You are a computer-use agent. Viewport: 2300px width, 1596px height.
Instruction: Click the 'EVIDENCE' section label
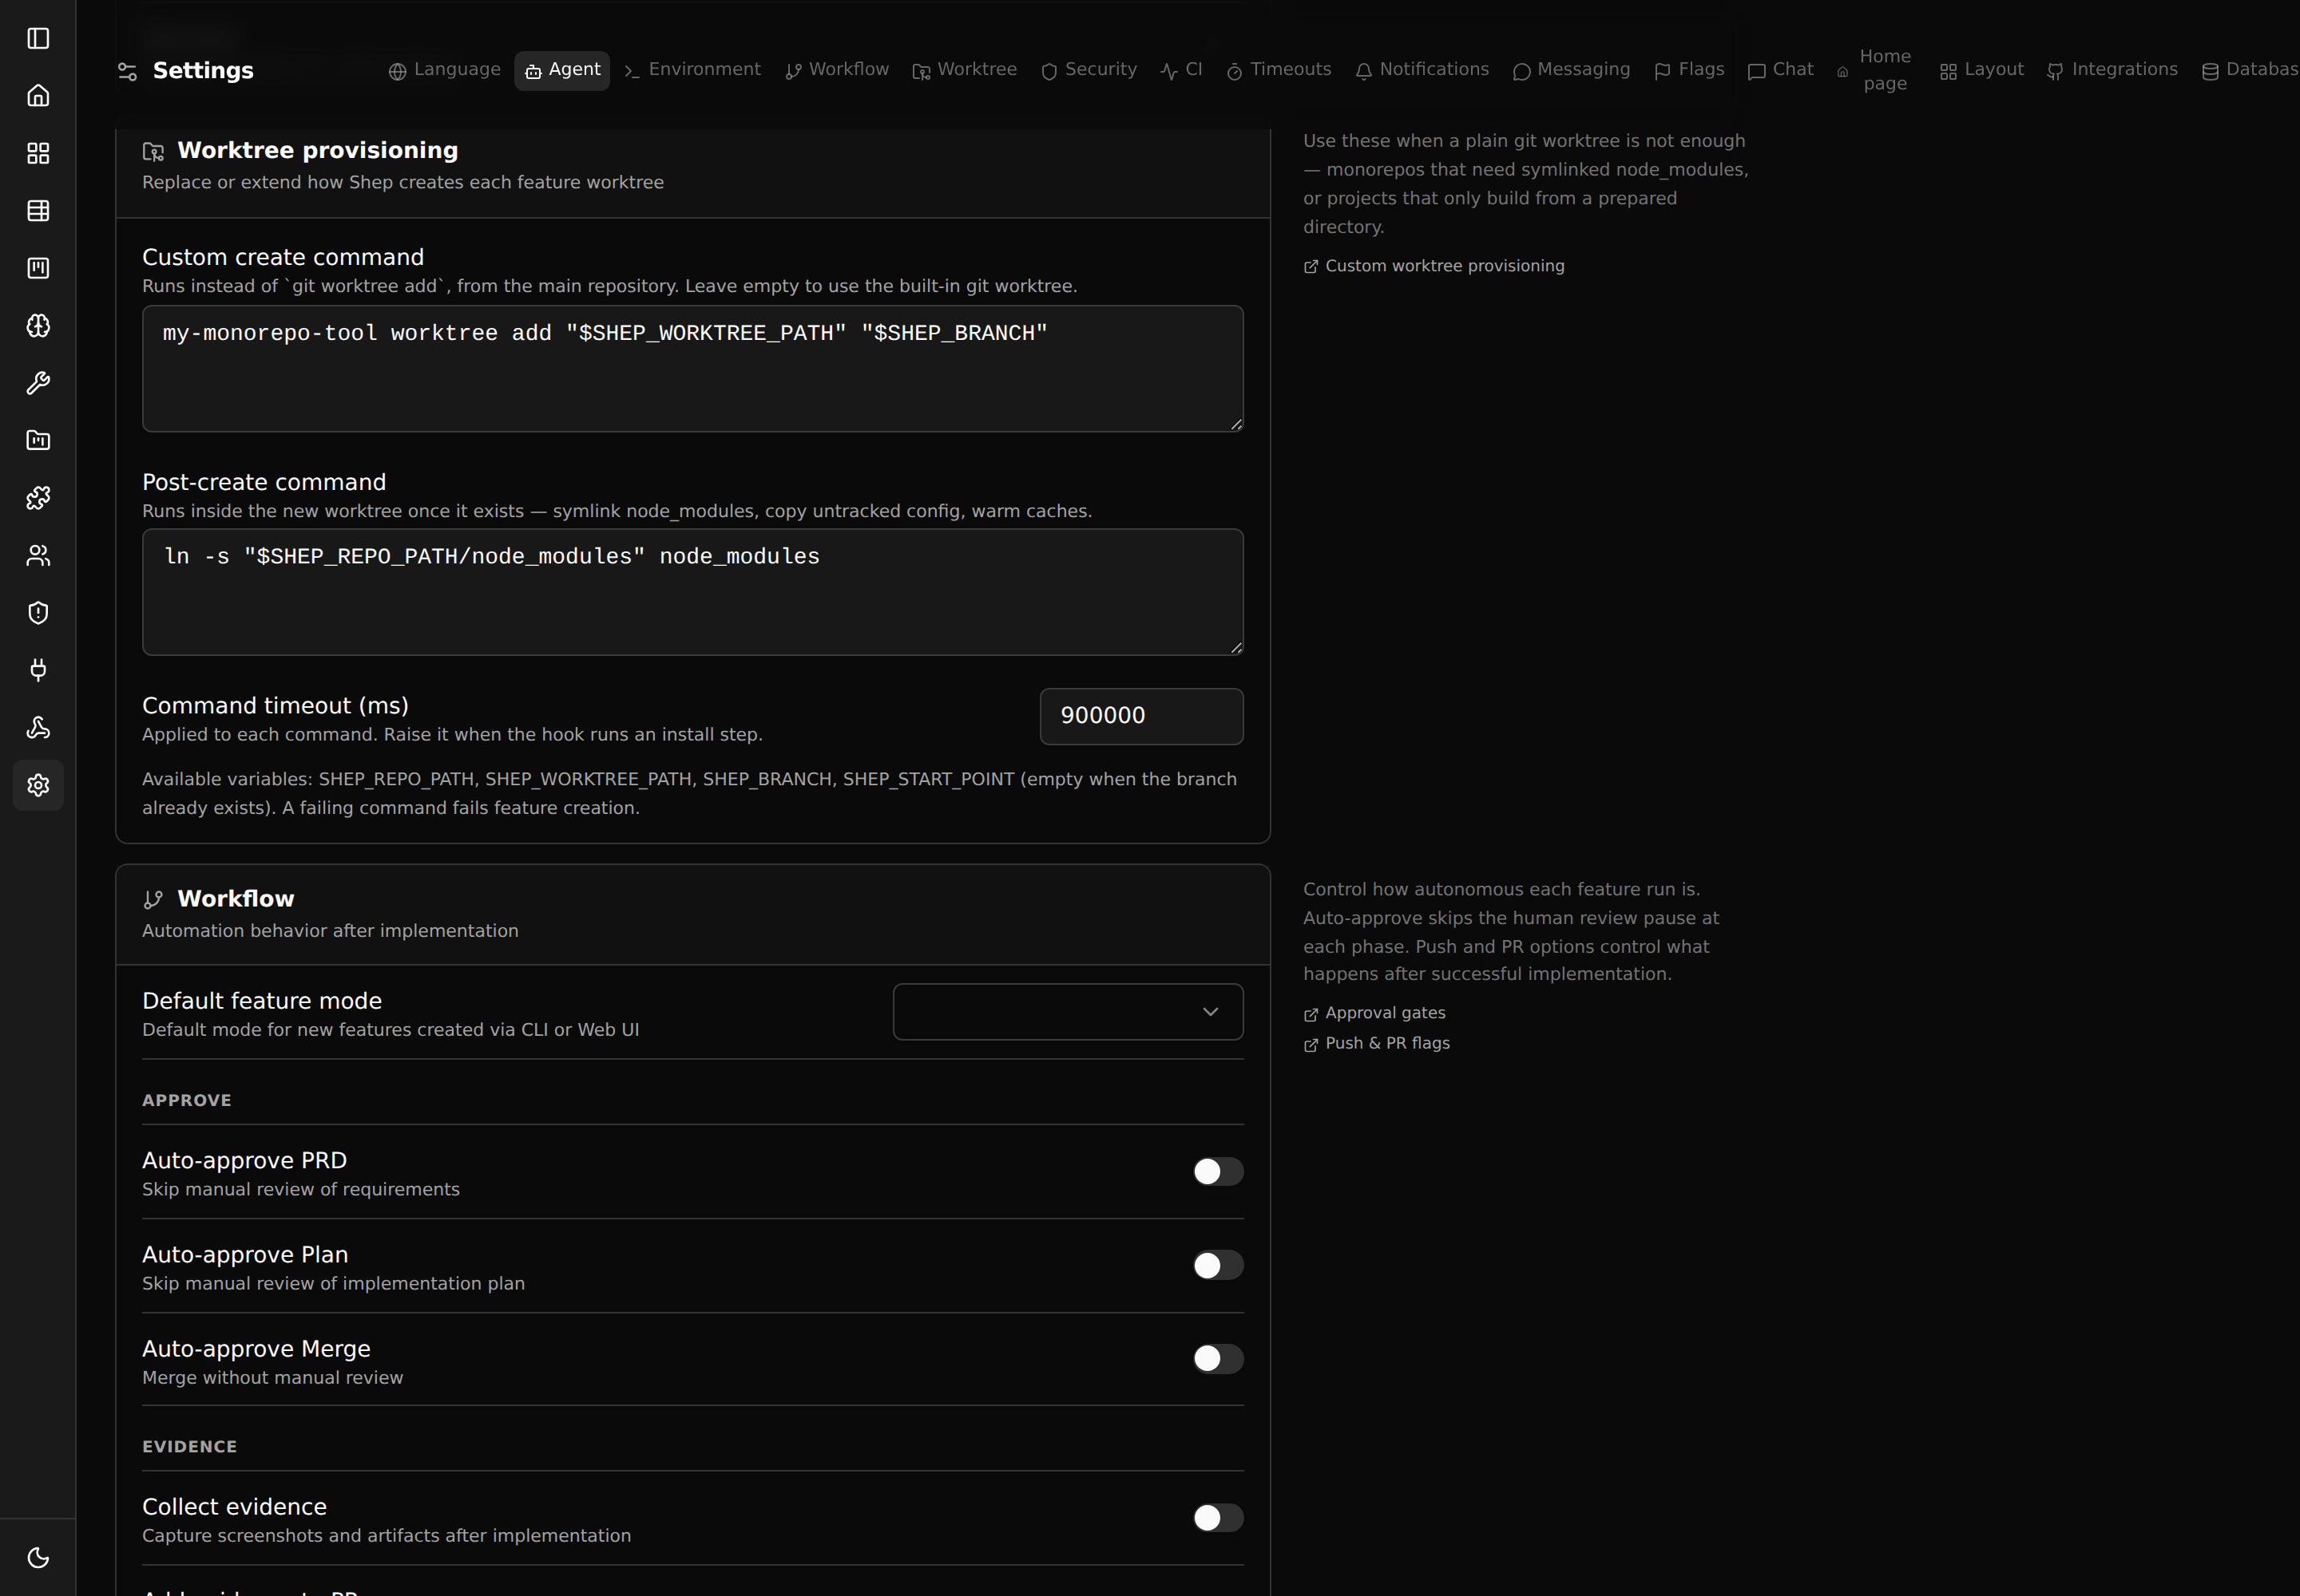tap(189, 1447)
